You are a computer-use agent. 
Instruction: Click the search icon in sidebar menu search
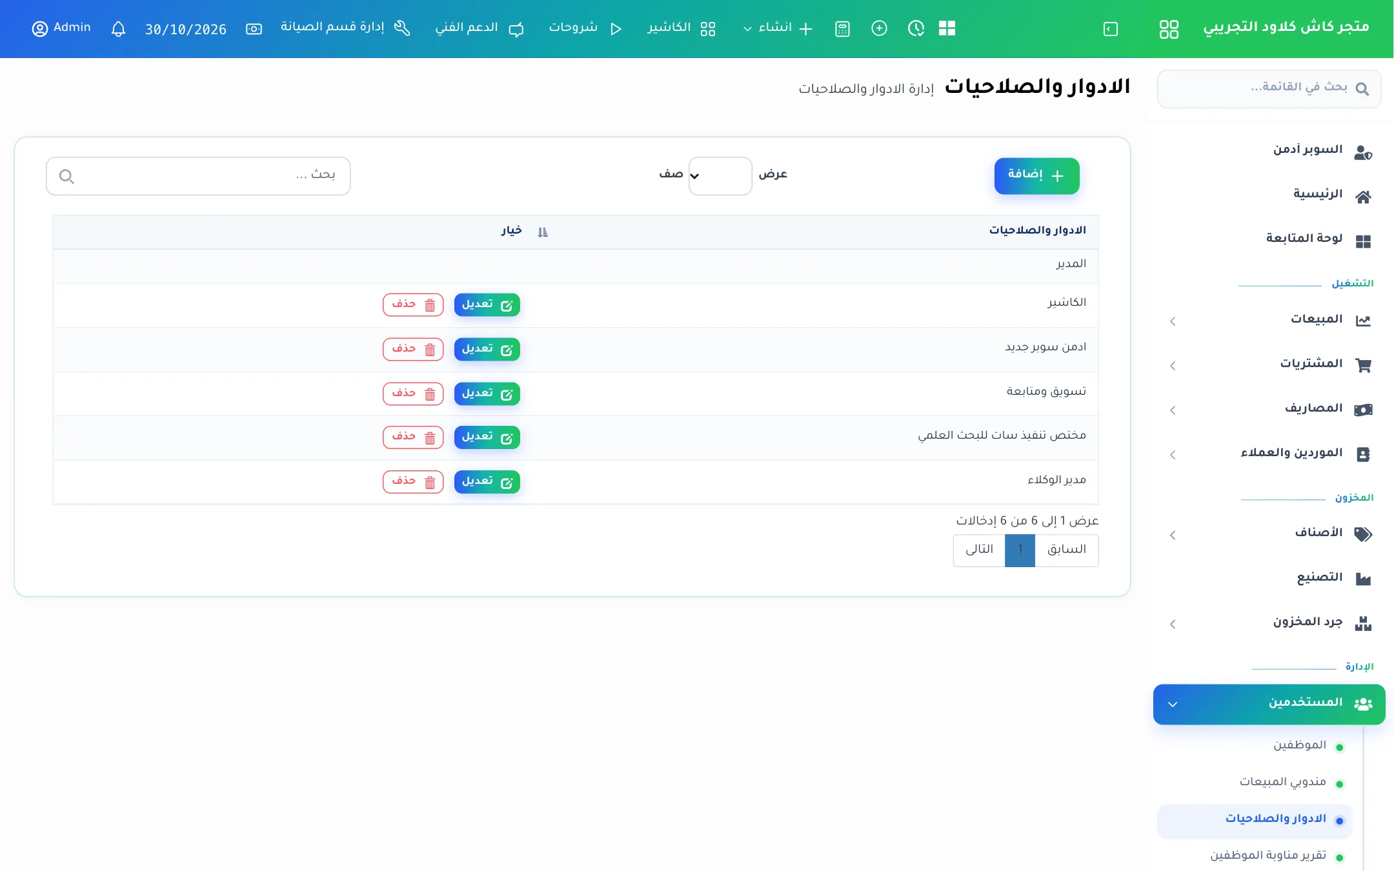pyautogui.click(x=1362, y=89)
